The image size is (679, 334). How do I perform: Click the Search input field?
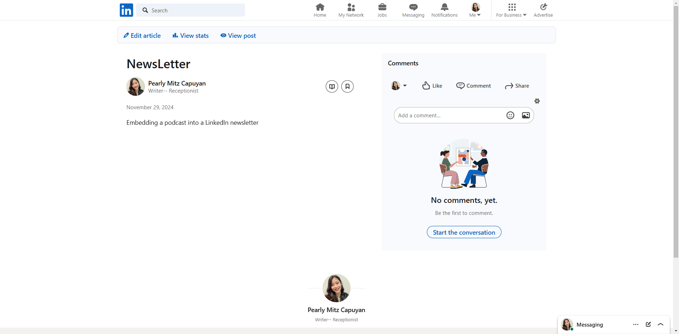point(191,10)
